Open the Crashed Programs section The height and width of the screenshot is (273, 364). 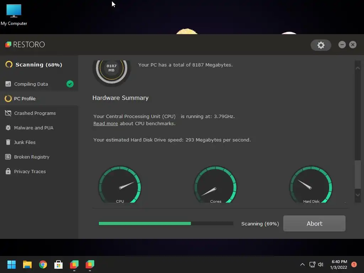(x=39, y=113)
